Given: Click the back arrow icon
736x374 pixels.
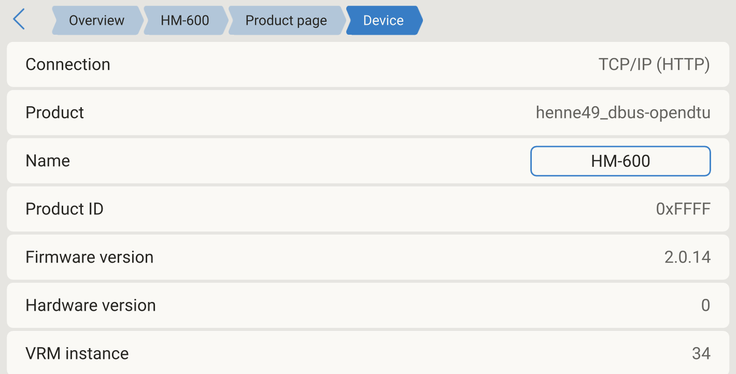Looking at the screenshot, I should point(19,20).
